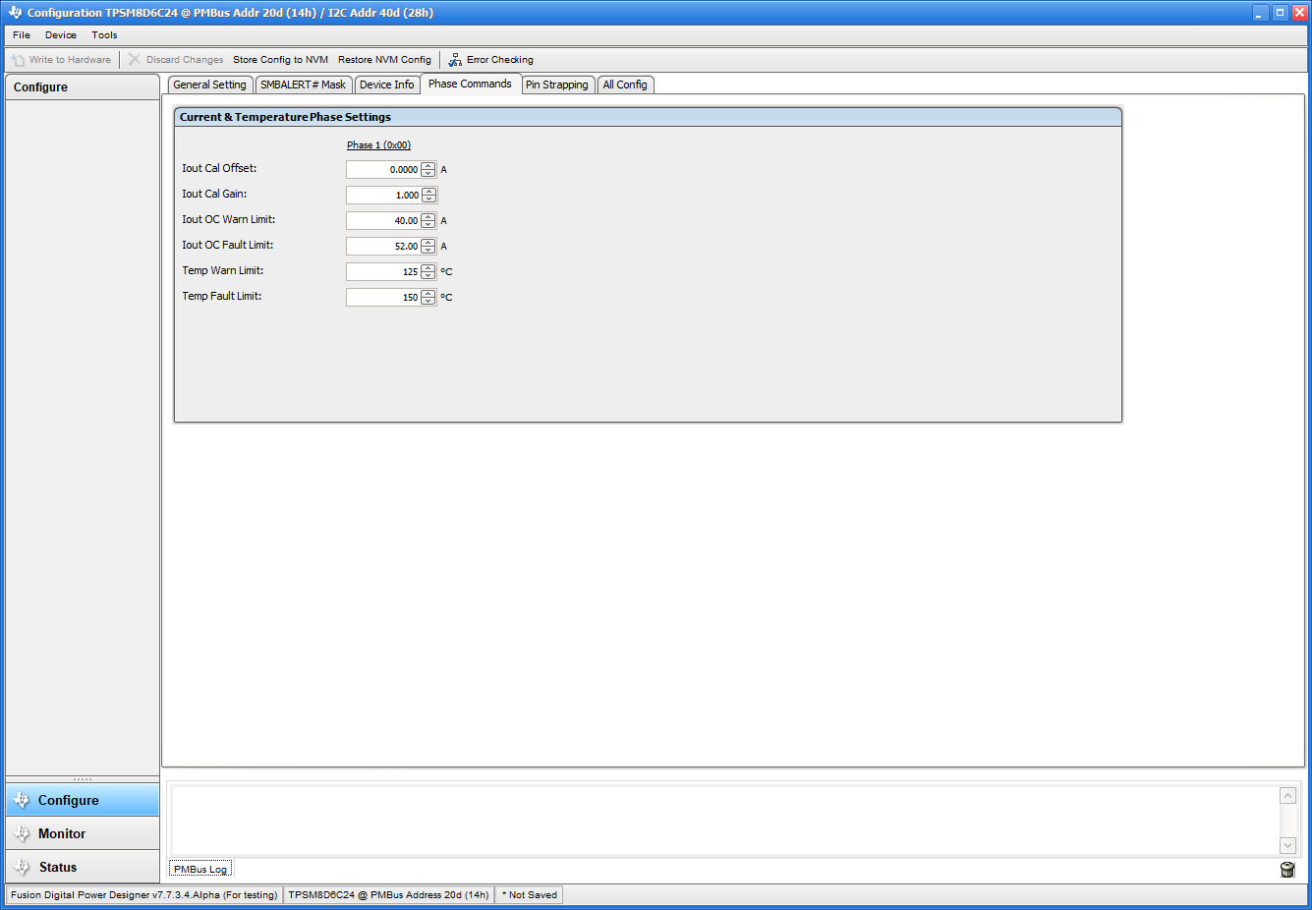1312x910 pixels.
Task: Open Monitor view via its sidebar icon
Action: pyautogui.click(x=22, y=832)
